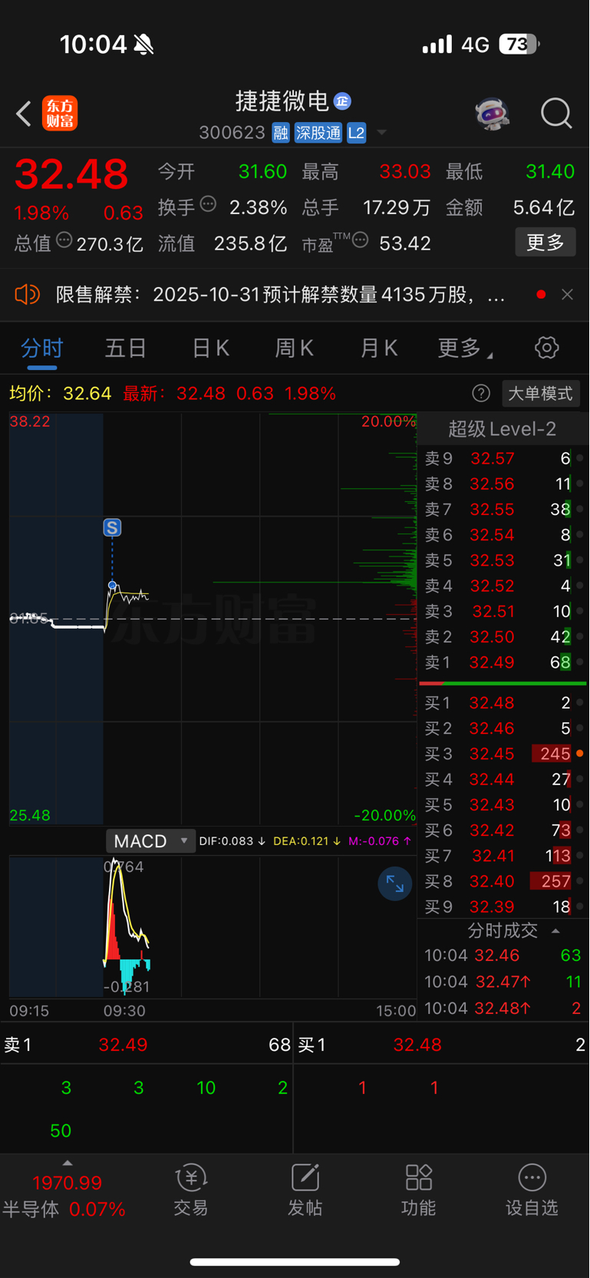Tap the 10:04 32.46 trade row

(x=503, y=956)
